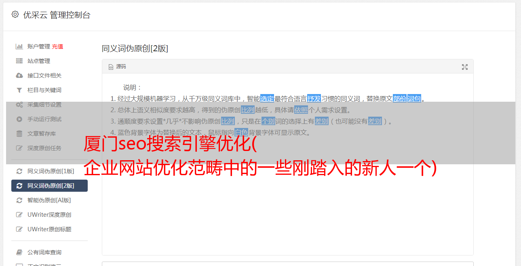Open 文章暂存库 in the sidebar
This screenshot has height=266, width=521.
tap(49, 134)
